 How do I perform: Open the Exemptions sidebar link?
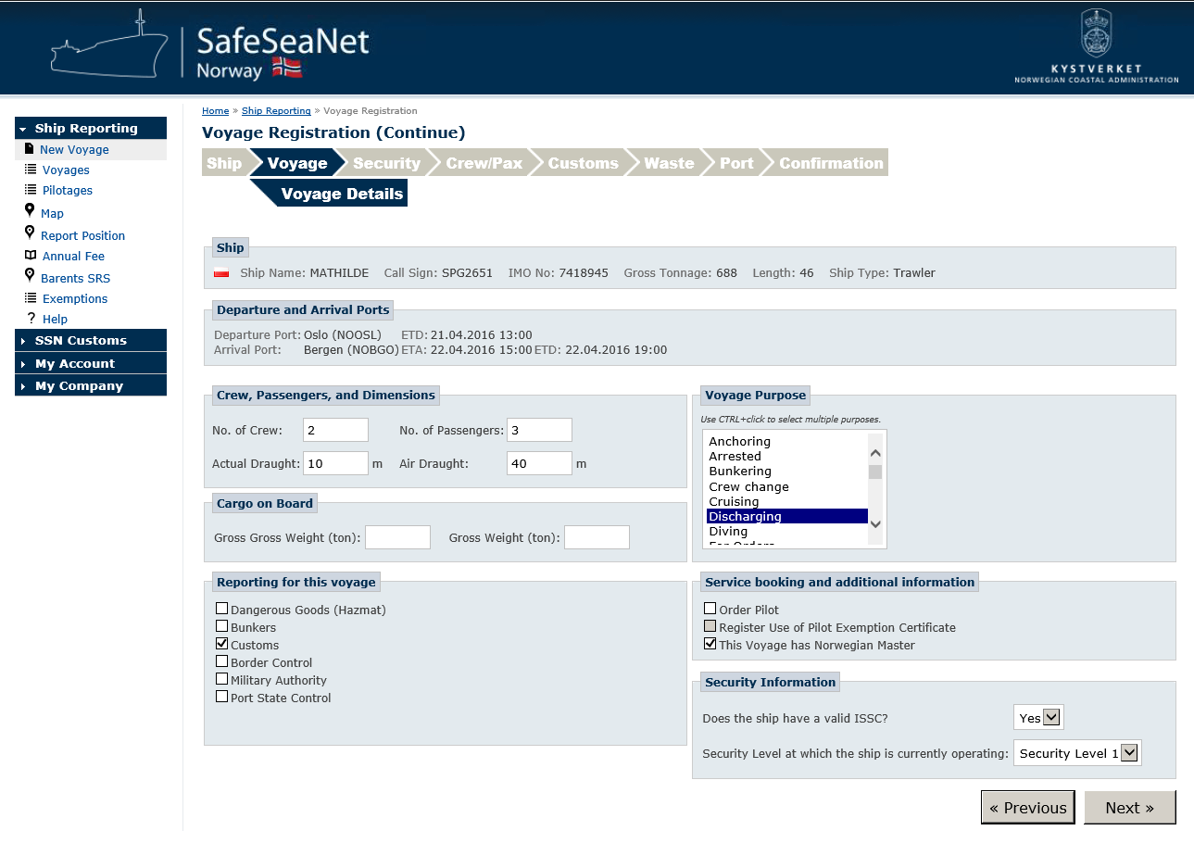click(75, 298)
